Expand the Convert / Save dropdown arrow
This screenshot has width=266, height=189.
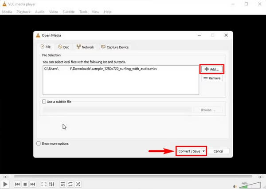click(x=204, y=151)
